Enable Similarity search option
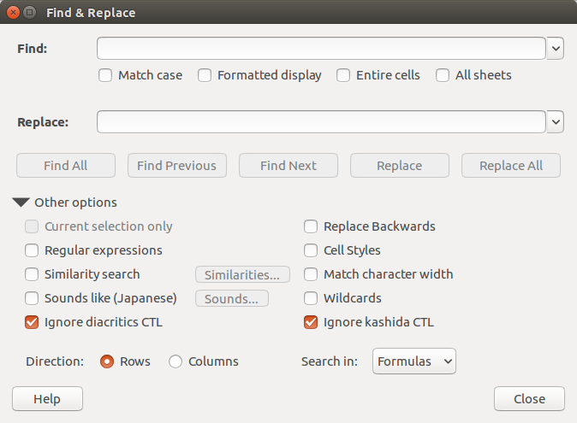The image size is (577, 423). (x=32, y=274)
